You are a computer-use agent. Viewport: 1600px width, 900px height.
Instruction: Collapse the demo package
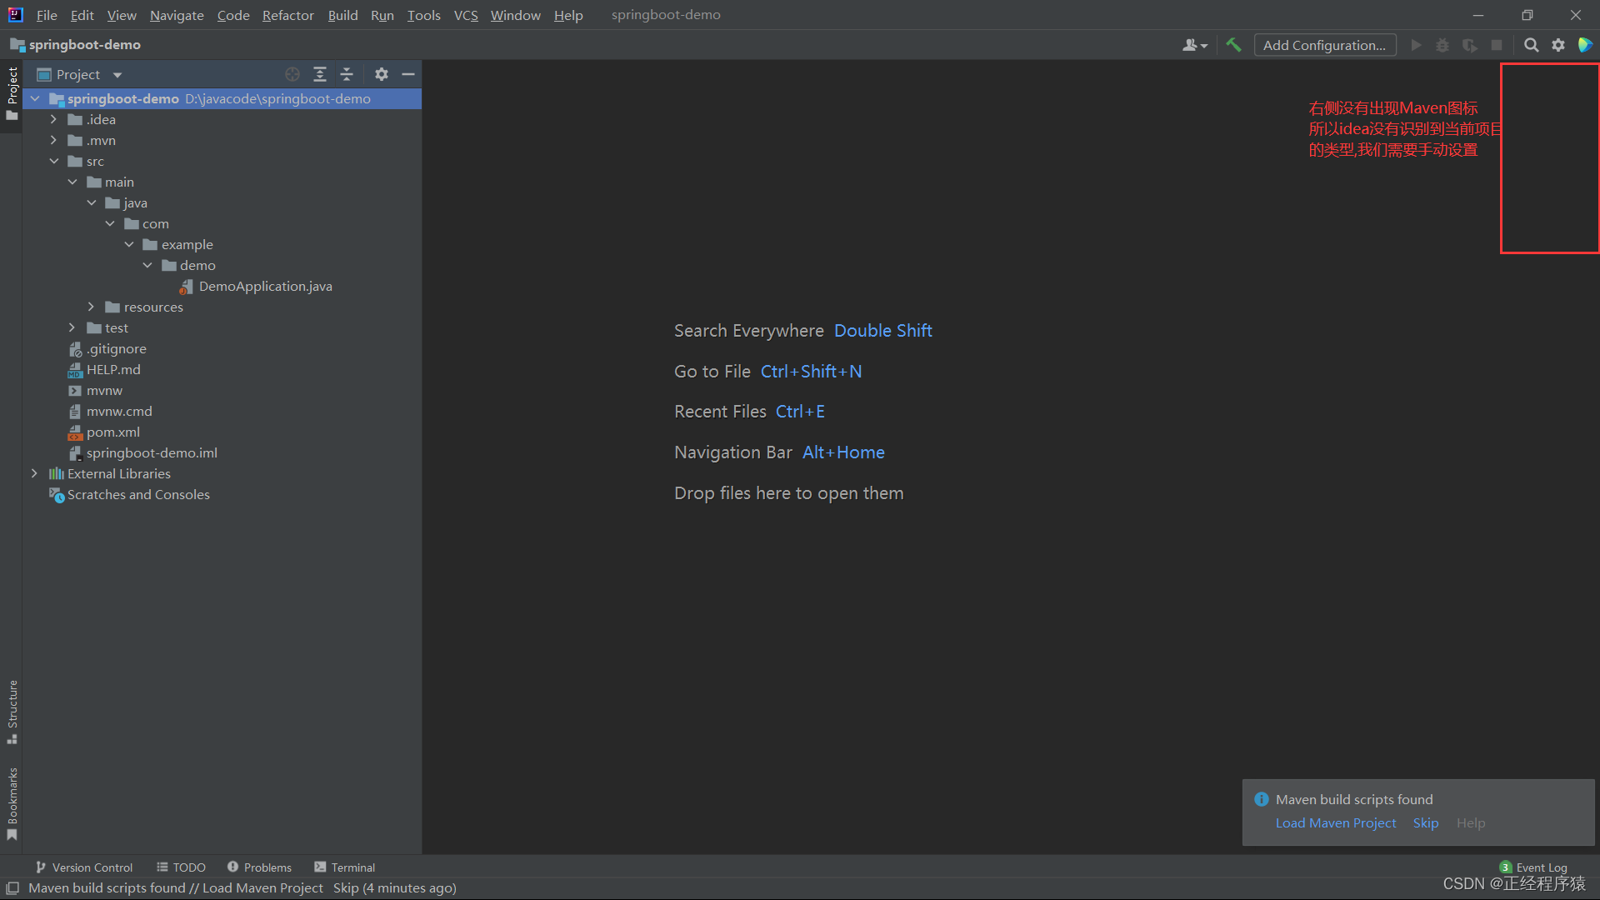147,265
